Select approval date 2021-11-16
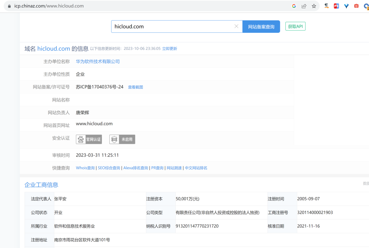The image size is (369, 248). [x=309, y=226]
